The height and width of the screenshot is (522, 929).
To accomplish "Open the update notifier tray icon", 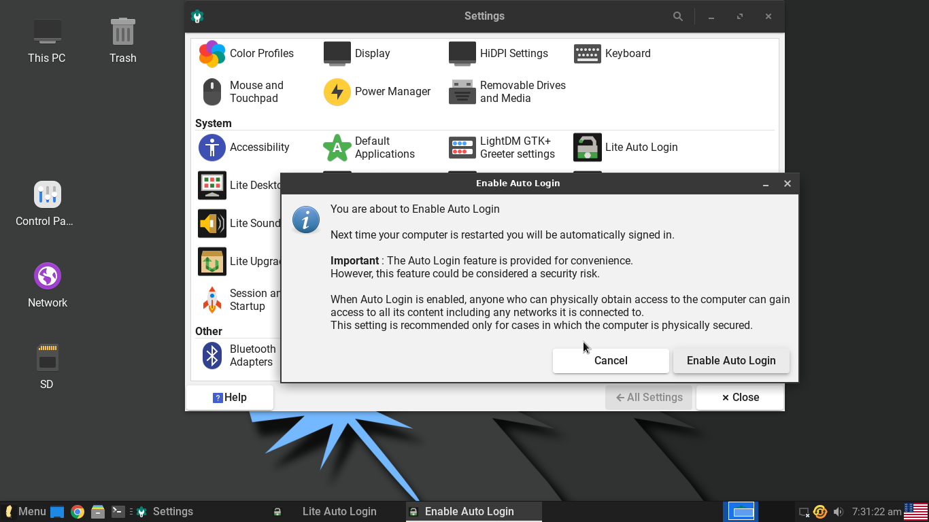I will tap(820, 512).
